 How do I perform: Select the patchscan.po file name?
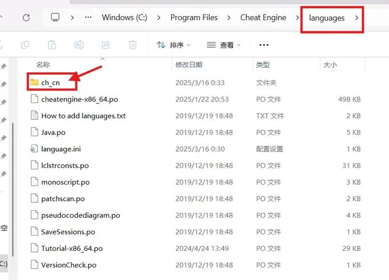coord(63,199)
